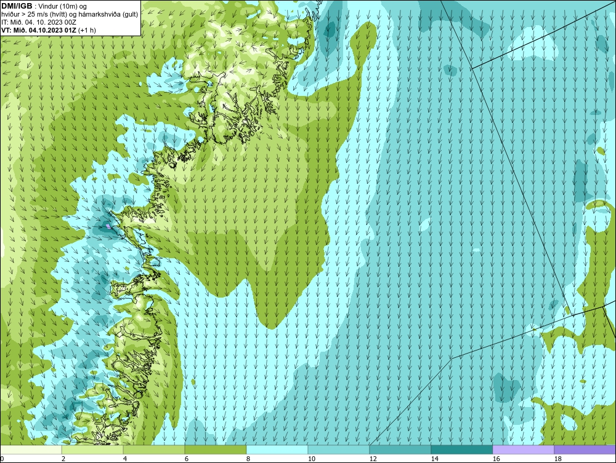Click the legend label '14'
The image size is (616, 463).
point(434,459)
